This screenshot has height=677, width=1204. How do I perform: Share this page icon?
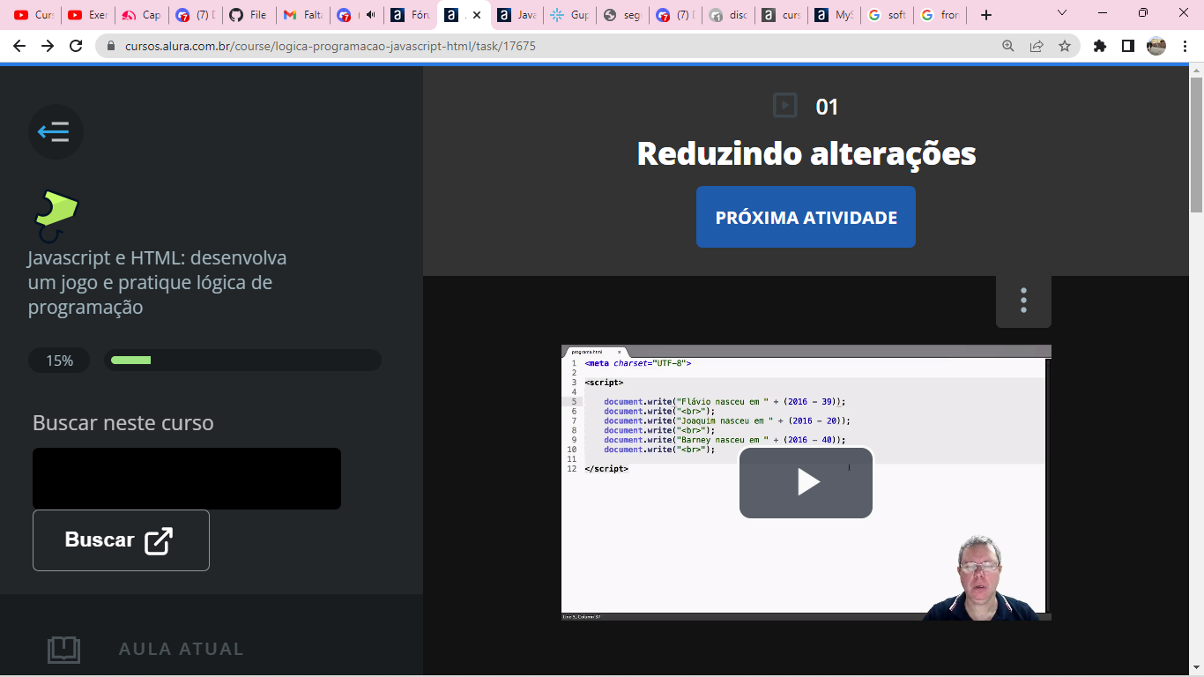click(x=1037, y=46)
